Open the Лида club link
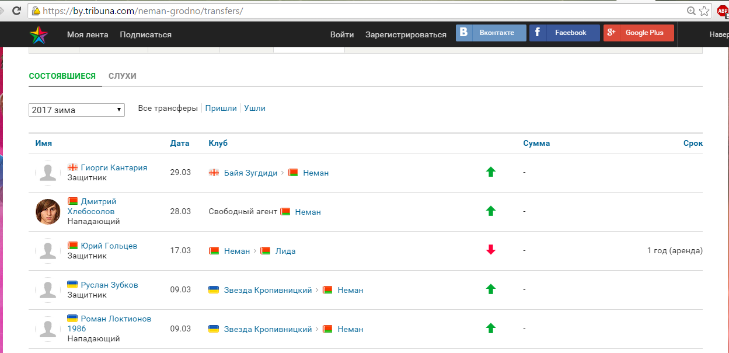Image resolution: width=729 pixels, height=353 pixels. coord(285,251)
